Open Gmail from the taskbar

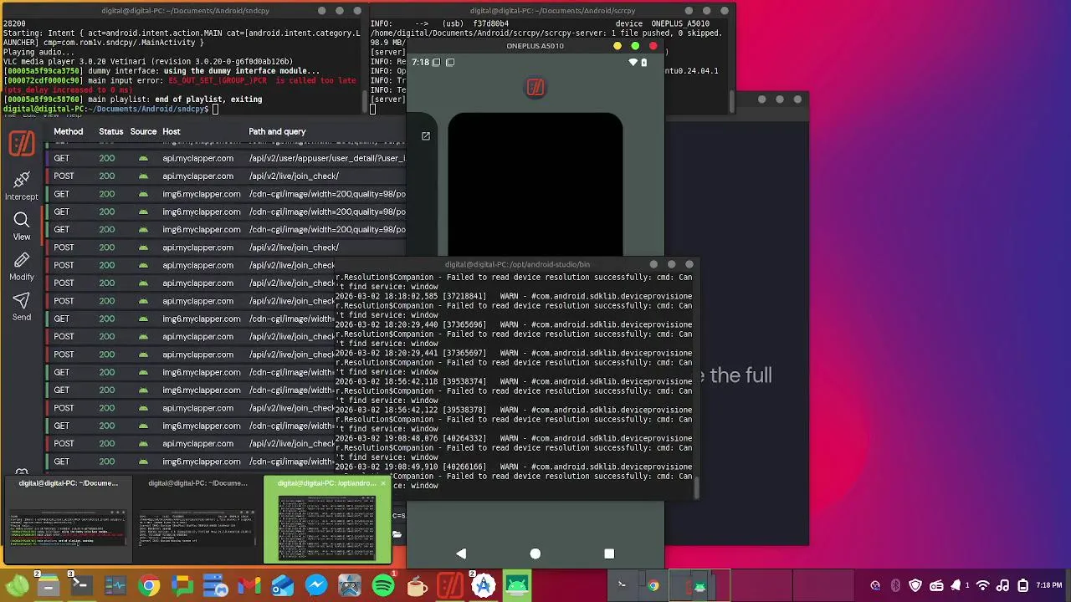(249, 586)
